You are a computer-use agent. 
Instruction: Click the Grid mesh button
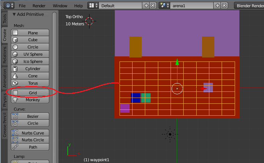tap(30, 93)
